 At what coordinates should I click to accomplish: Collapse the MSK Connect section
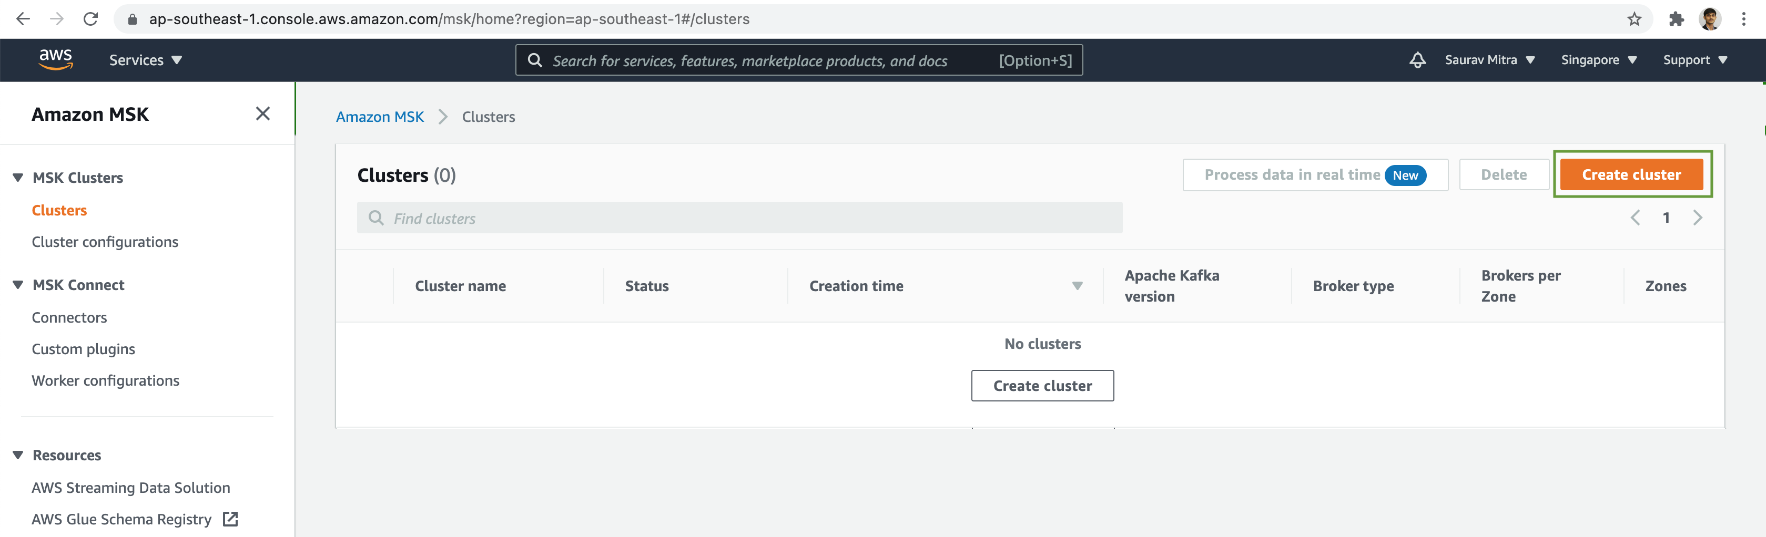pyautogui.click(x=18, y=285)
